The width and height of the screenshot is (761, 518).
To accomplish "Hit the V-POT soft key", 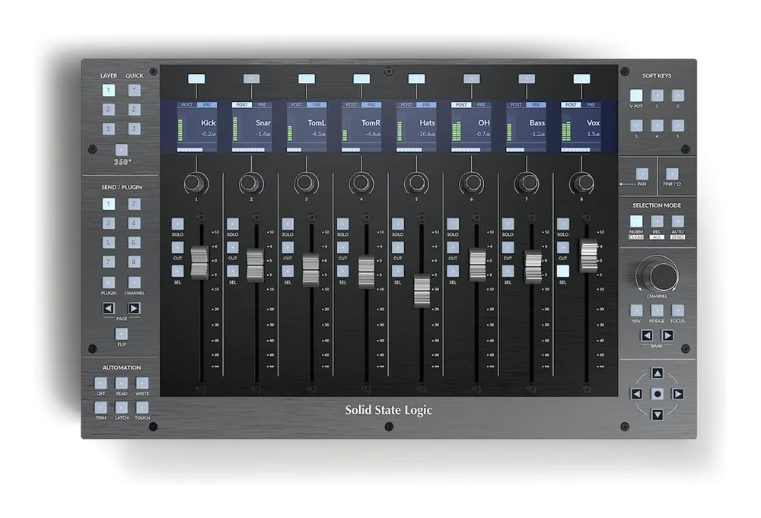I will [635, 95].
